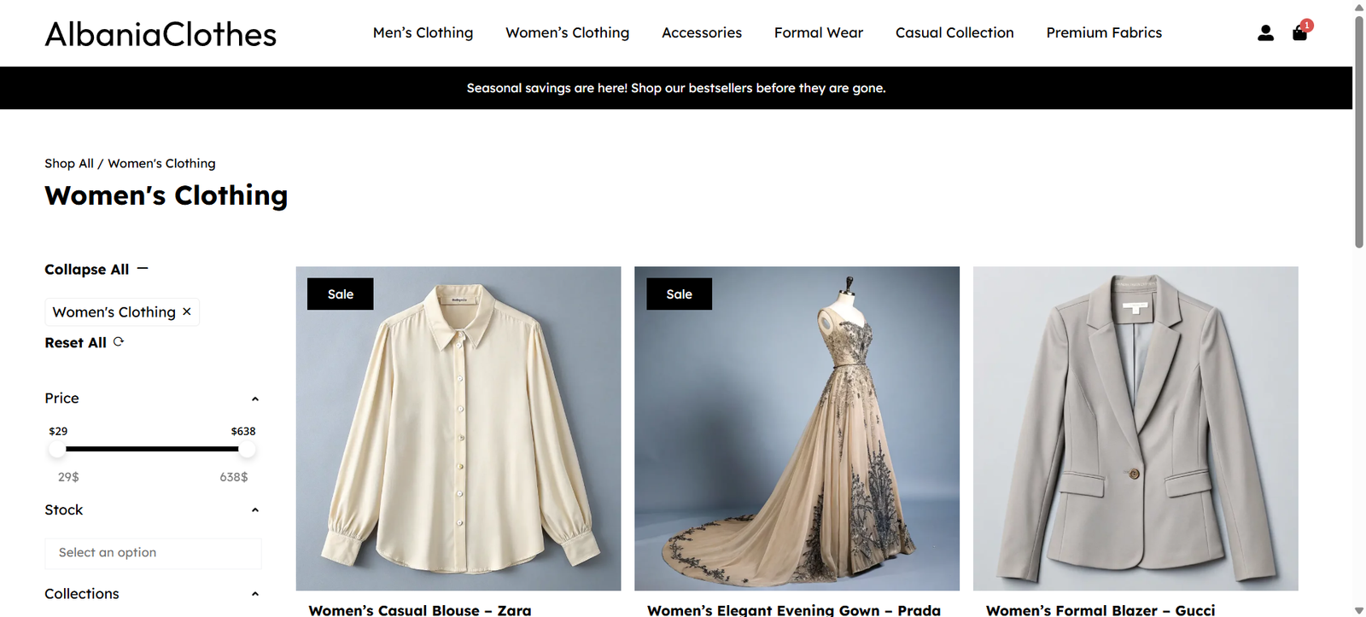Open Casual Collection in the navigation
1366x617 pixels.
click(x=954, y=32)
